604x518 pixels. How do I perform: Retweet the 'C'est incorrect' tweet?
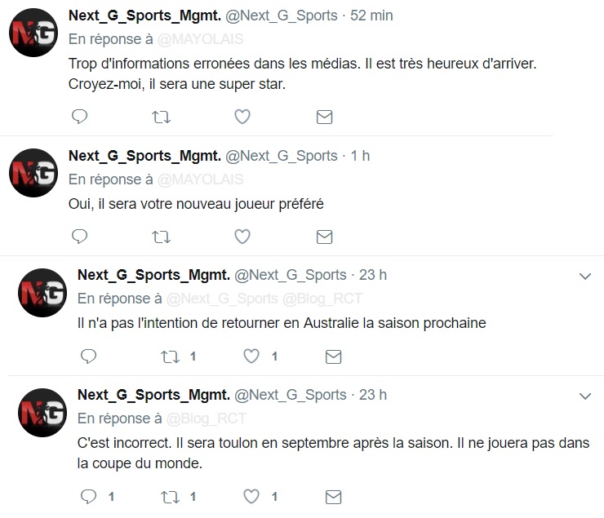[170, 497]
